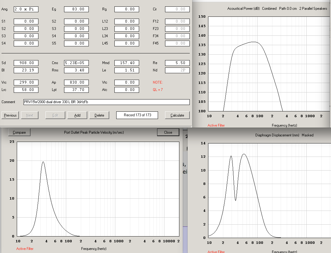Select the F45 field
This screenshot has width=331, height=253.
(177, 43)
